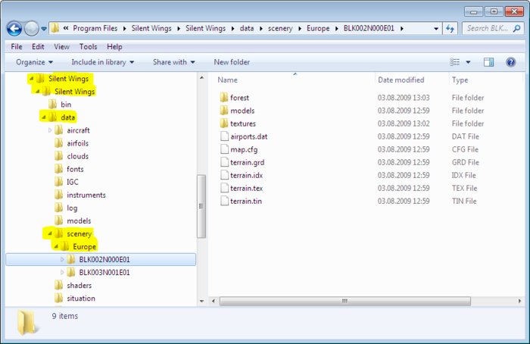Click the file list horizontal scrollbar thumb

coord(344,301)
